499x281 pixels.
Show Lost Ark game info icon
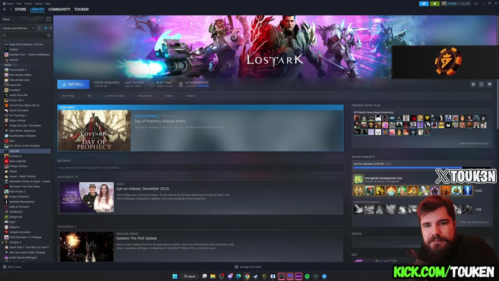481,84
